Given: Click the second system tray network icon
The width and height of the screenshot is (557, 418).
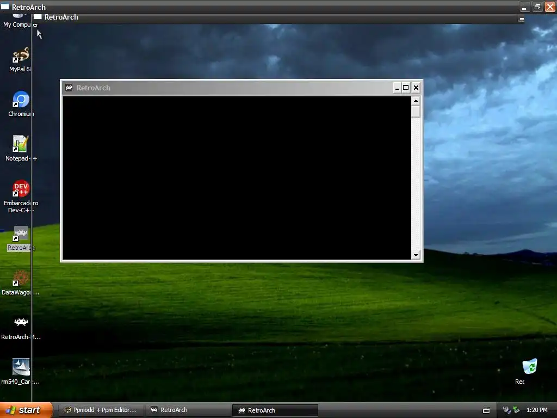Looking at the screenshot, I should (516, 410).
